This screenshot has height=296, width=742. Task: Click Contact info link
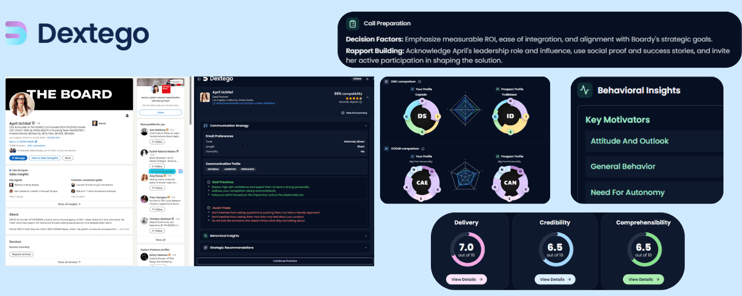coord(54,137)
